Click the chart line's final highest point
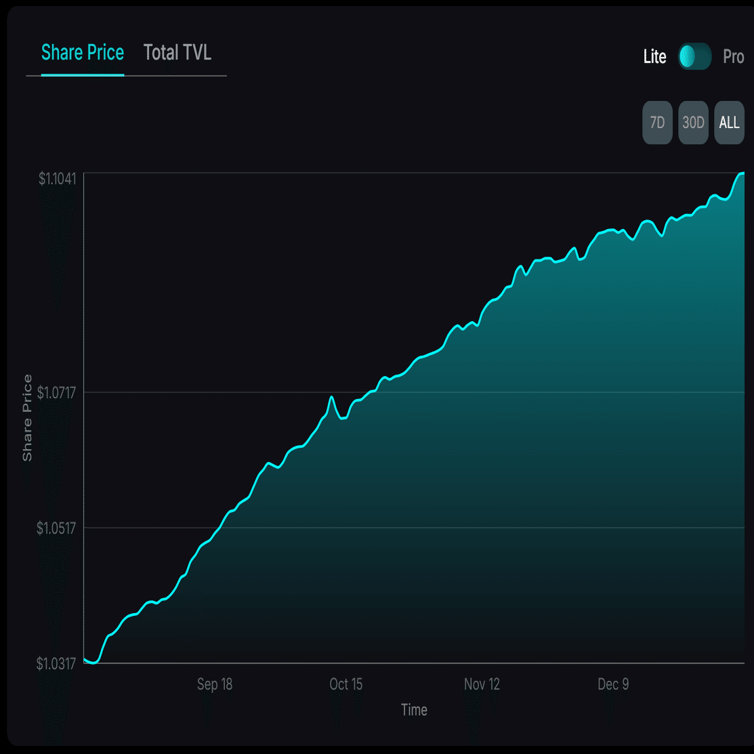754x754 pixels. tap(742, 174)
